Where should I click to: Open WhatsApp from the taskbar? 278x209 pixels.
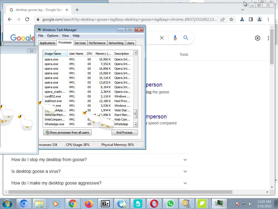pyautogui.click(x=170, y=204)
